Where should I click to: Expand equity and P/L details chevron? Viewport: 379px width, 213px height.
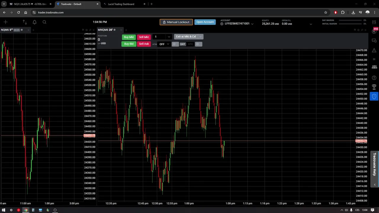click(x=311, y=24)
